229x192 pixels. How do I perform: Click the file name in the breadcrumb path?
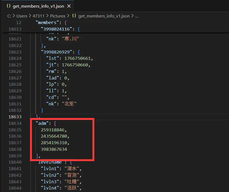tap(104, 16)
